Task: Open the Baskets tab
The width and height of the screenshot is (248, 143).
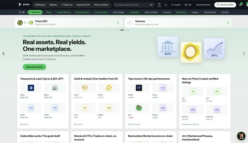Action: point(53,5)
